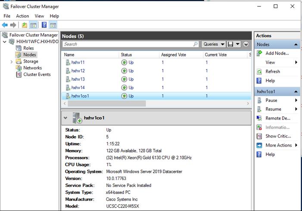Open the Action menu

pyautogui.click(x=22, y=16)
